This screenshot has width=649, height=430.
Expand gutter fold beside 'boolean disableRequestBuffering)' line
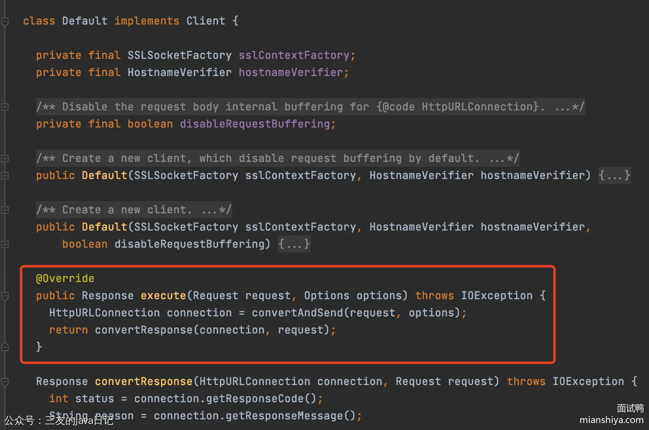point(5,244)
